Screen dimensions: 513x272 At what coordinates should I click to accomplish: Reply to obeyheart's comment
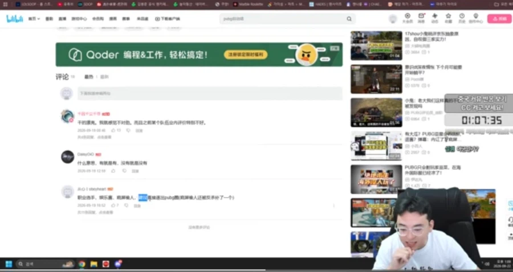137,205
